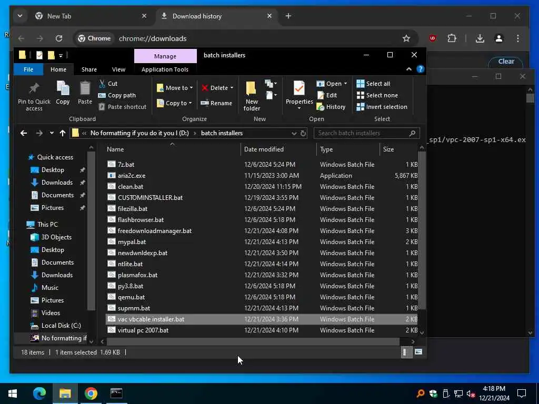Viewport: 539px width, 404px height.
Task: Open file History from ribbon
Action: [x=331, y=107]
